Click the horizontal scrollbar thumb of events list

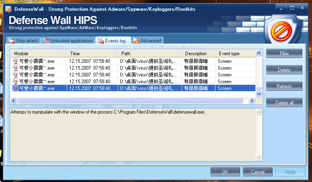point(130,100)
